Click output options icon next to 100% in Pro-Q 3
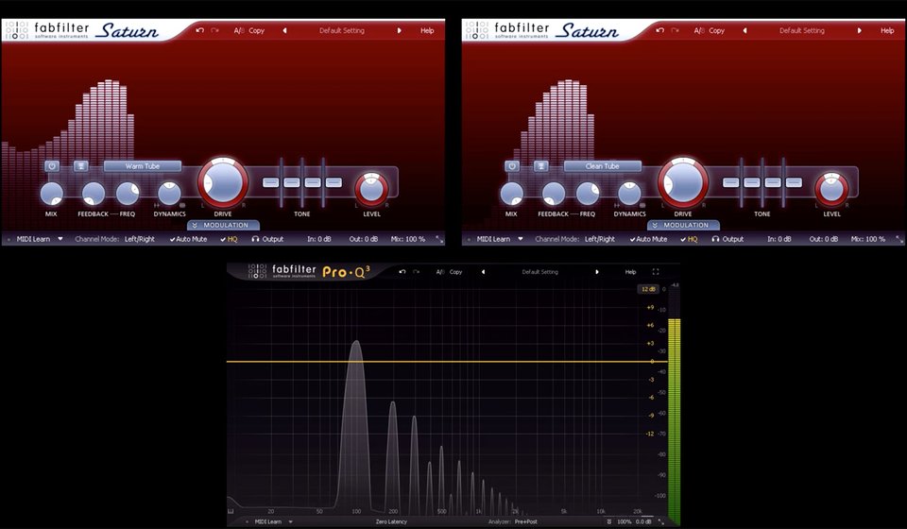This screenshot has height=529, width=907. 609,521
